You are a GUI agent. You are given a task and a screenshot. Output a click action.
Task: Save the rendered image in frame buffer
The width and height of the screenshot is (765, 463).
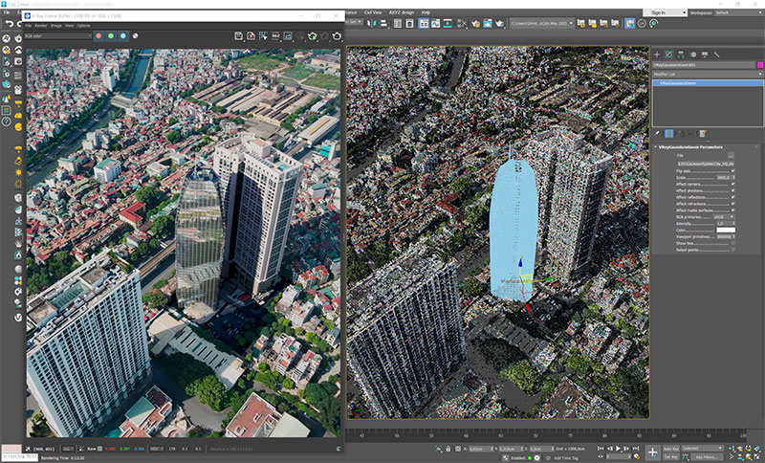(238, 35)
